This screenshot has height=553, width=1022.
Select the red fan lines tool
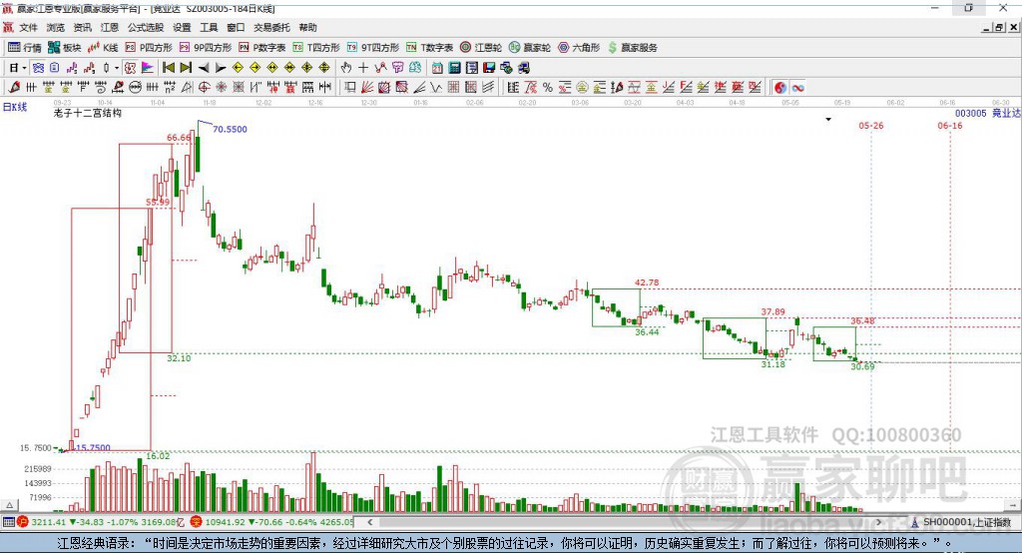[x=367, y=88]
